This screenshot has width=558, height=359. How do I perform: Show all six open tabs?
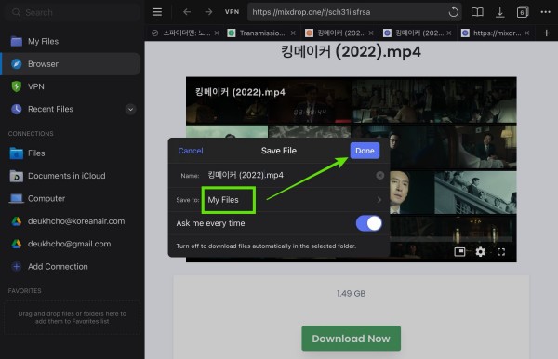522,12
